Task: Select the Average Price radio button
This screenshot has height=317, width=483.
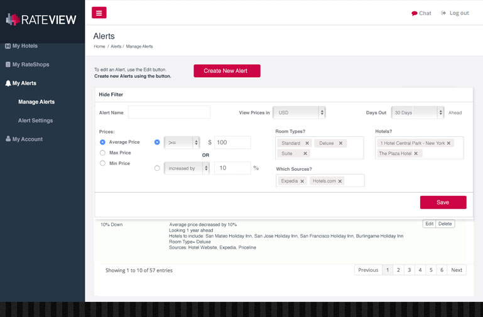Action: [103, 142]
